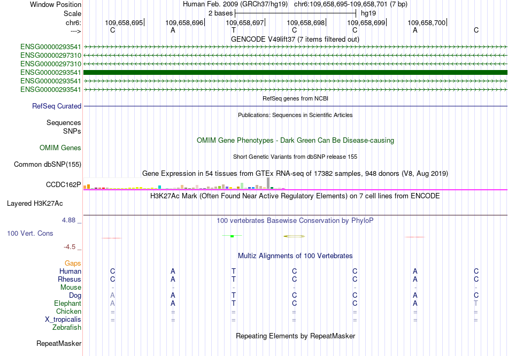Viewport: 508px width, 356px height.
Task: Click the Window Position label
Action: pyautogui.click(x=56, y=4)
